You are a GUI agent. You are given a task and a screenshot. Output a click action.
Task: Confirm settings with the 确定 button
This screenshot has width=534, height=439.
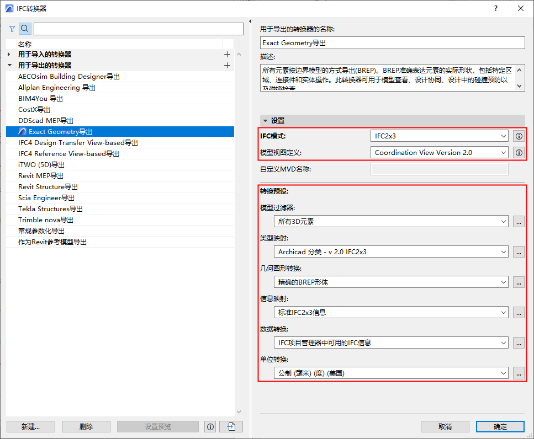[x=500, y=426]
